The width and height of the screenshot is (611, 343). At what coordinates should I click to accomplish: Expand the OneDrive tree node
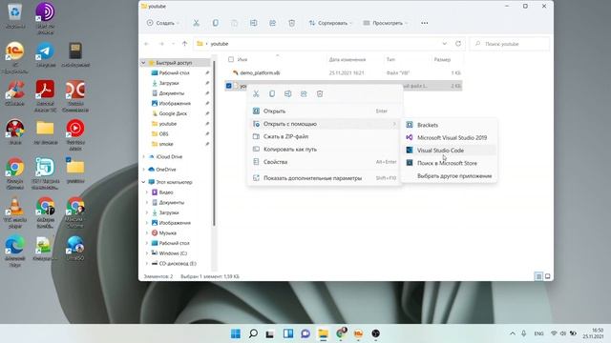(x=144, y=170)
